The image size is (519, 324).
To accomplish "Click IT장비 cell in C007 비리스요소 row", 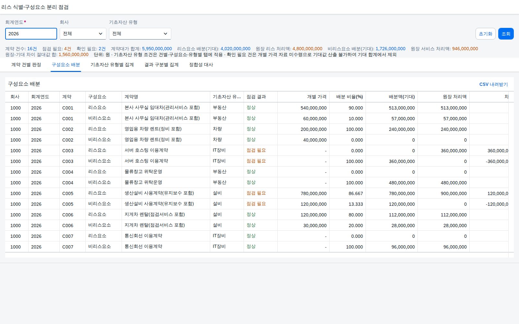I will click(219, 247).
